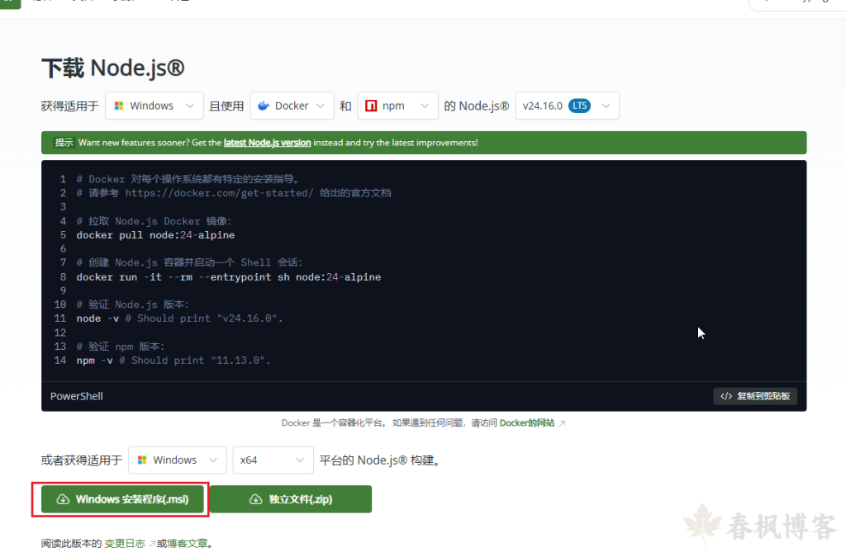The height and width of the screenshot is (552, 846).
Task: Click the # 拉取 Node.js Docker 镜像 comment
Action: pos(154,221)
